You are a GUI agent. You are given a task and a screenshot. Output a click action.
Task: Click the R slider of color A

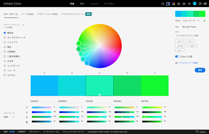(41, 107)
